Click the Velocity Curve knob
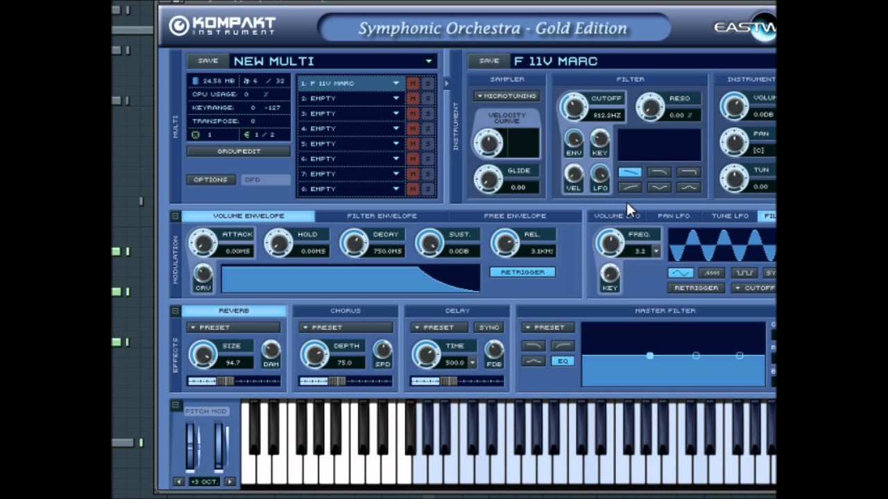Viewport: 888px width, 499px height. pos(488,143)
